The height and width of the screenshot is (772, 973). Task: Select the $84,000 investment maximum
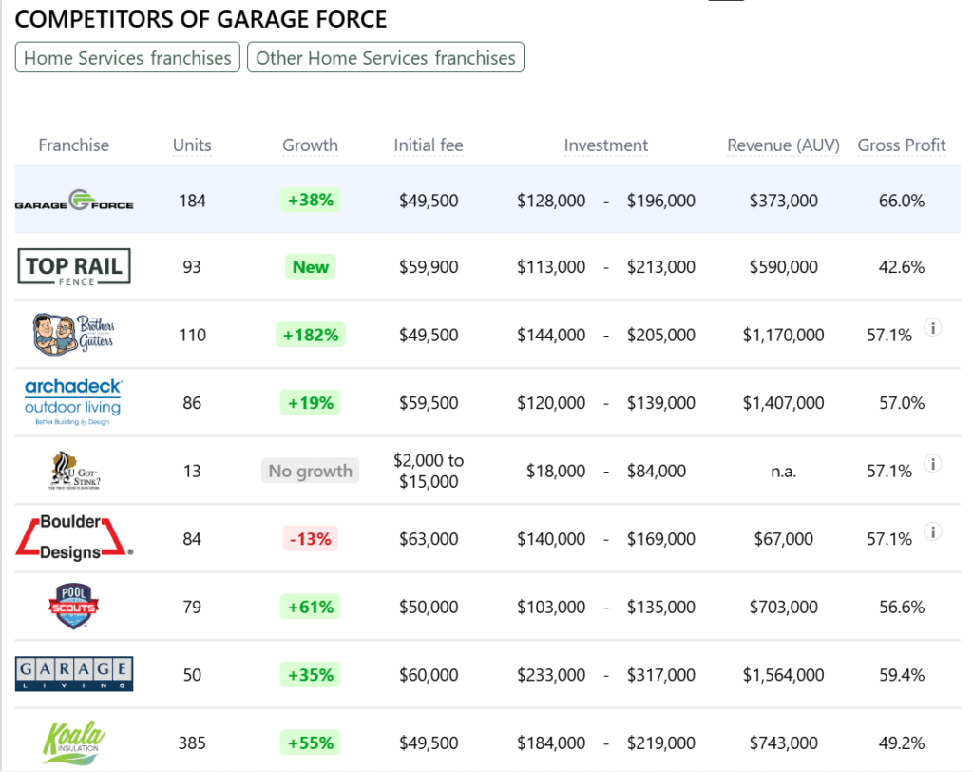pyautogui.click(x=656, y=471)
